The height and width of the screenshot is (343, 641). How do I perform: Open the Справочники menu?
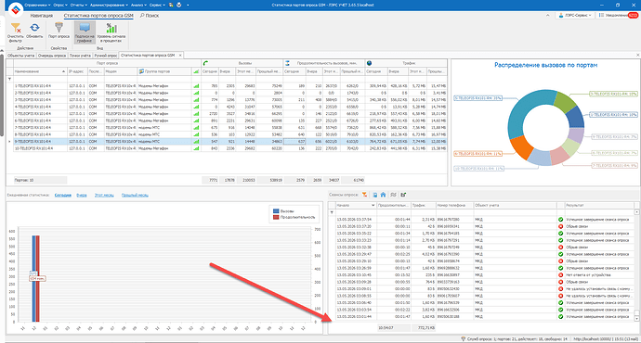(x=37, y=5)
